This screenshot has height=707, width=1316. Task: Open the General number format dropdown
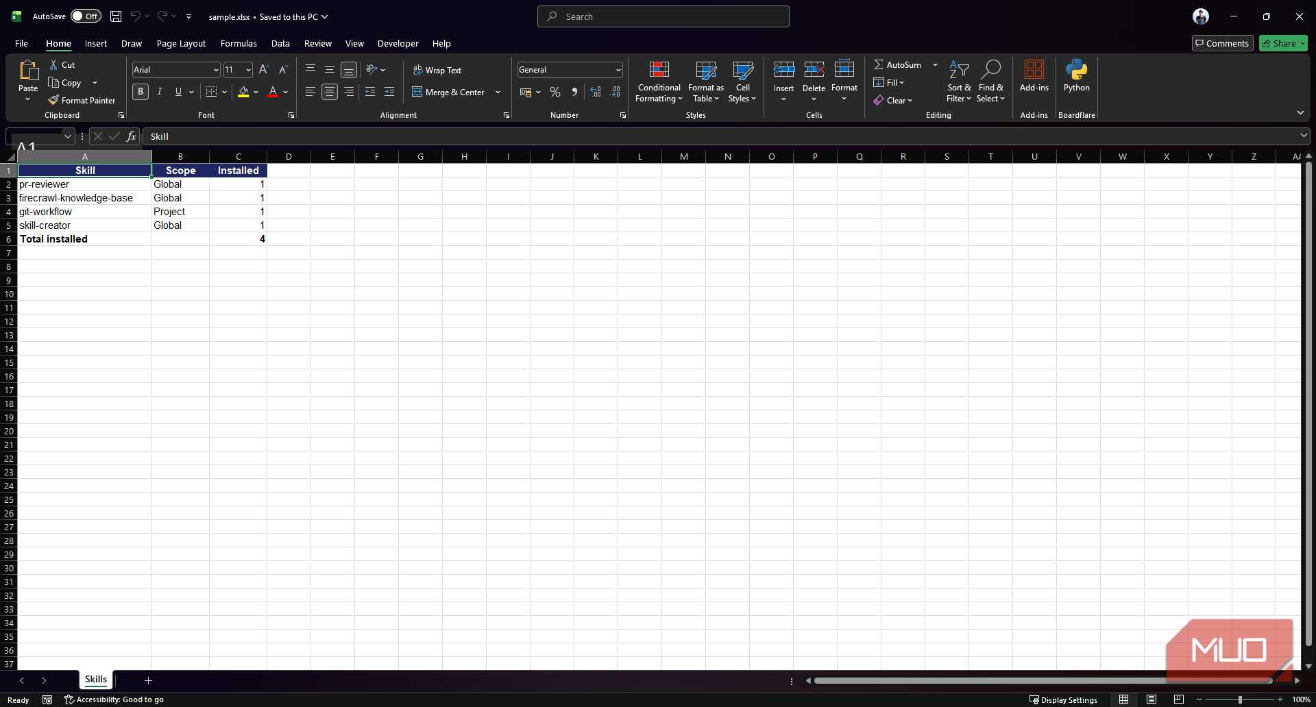pyautogui.click(x=618, y=70)
